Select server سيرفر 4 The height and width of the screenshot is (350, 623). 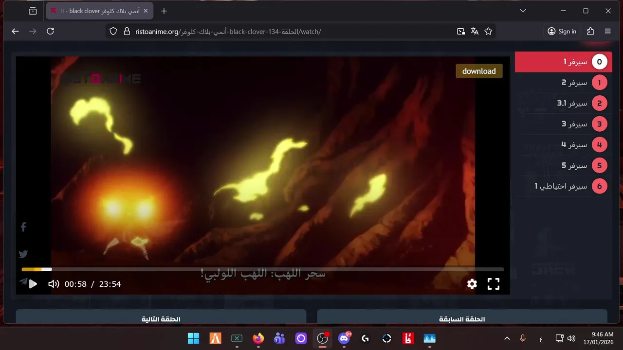click(564, 145)
